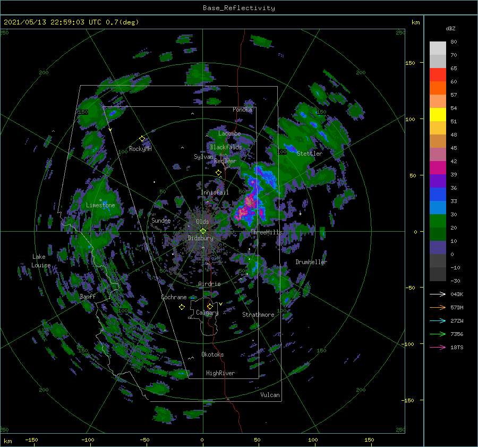This screenshot has height=447, width=478.
Task: Click the Sundre city label
Action: point(161,220)
